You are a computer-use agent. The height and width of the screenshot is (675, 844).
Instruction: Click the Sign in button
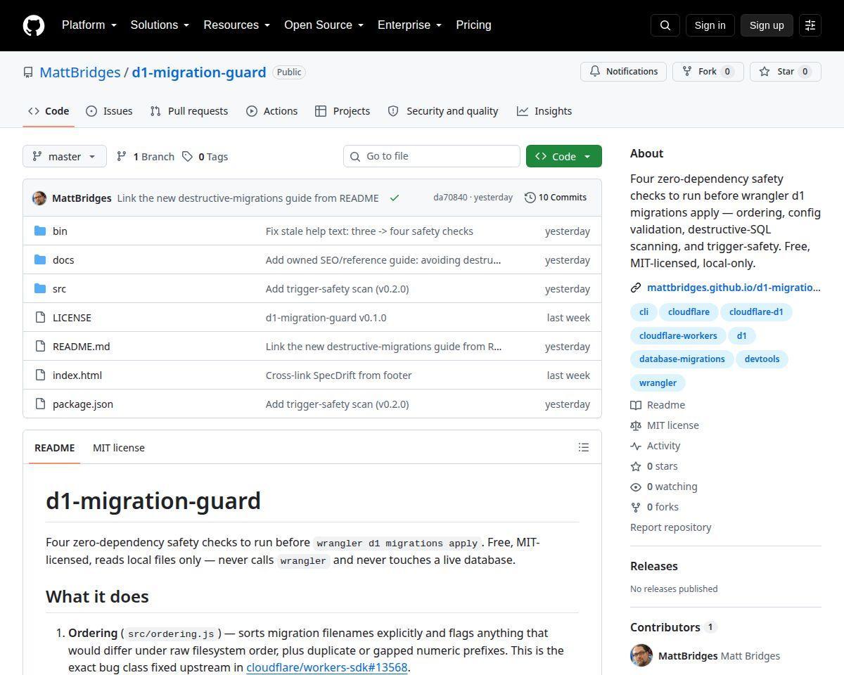710,25
